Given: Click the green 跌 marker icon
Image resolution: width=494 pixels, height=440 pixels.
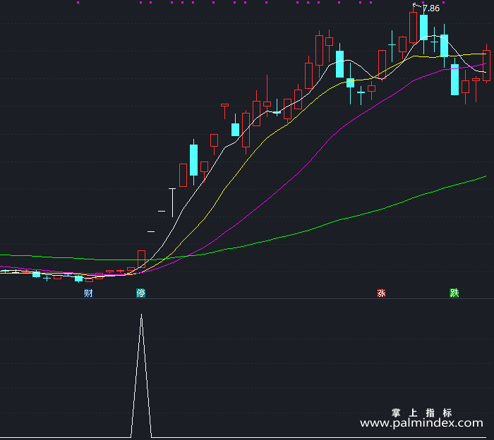Looking at the screenshot, I should point(454,293).
